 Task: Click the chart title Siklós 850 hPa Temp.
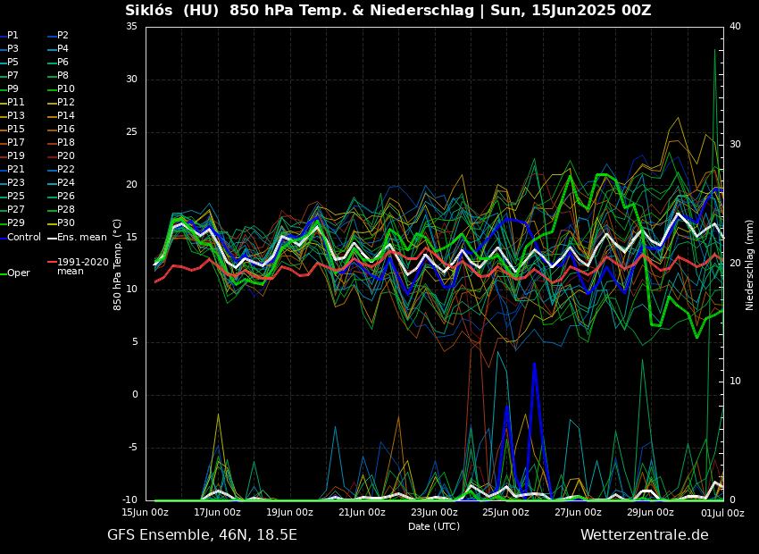(x=388, y=11)
